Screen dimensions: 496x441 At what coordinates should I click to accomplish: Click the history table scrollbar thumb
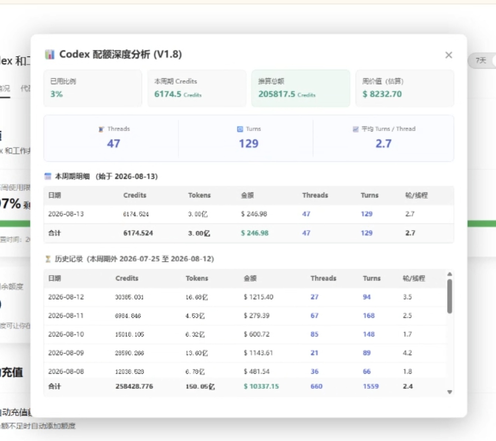point(450,296)
